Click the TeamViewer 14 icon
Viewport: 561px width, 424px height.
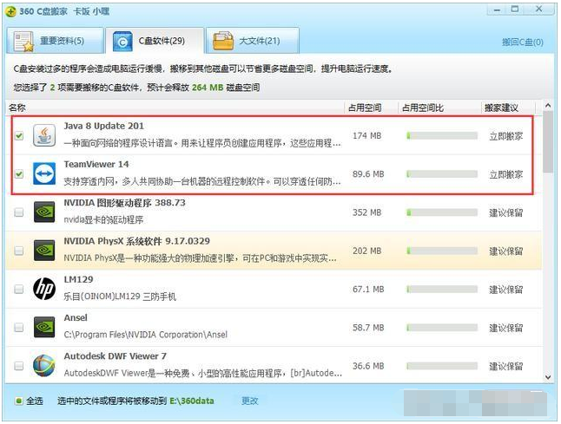[44, 173]
